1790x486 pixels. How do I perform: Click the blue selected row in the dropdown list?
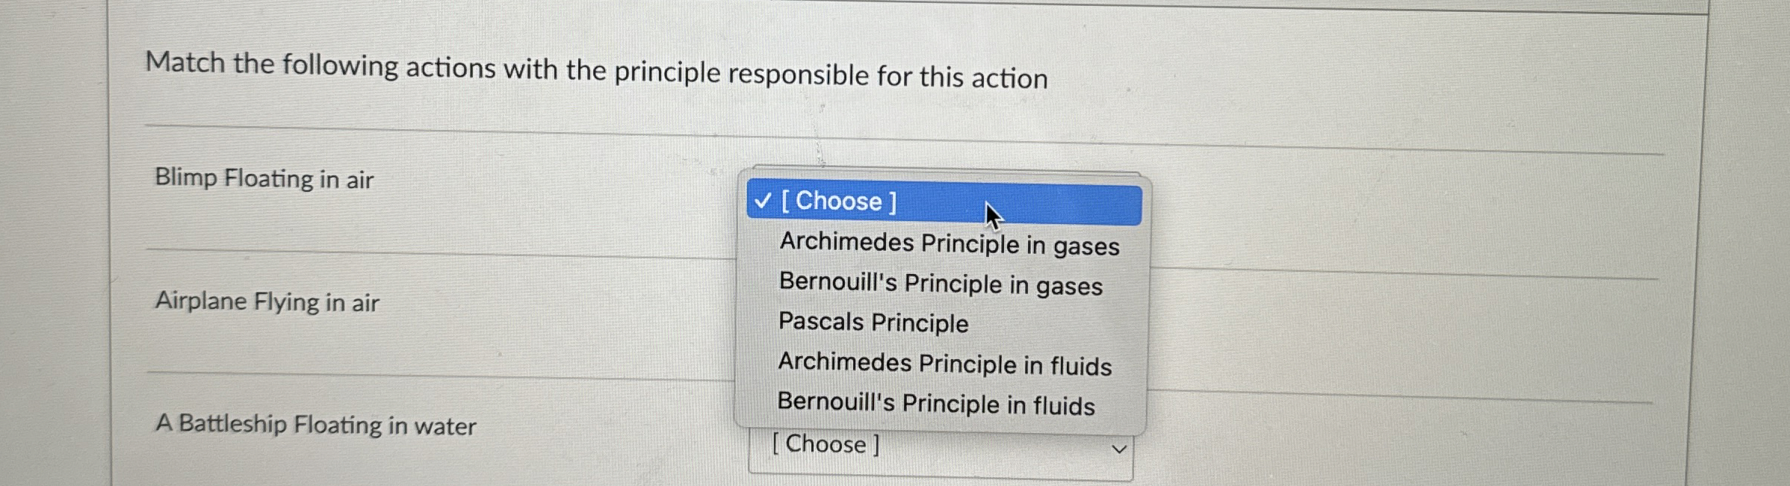941,200
